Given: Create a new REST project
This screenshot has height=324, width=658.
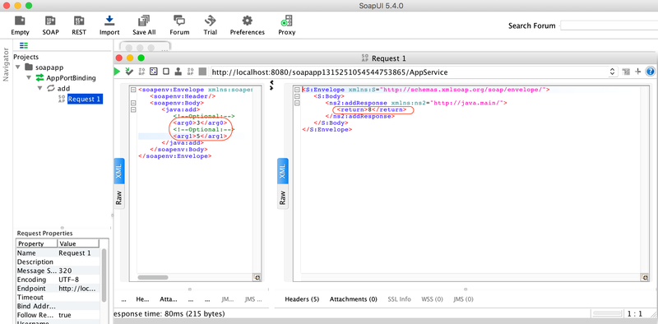Looking at the screenshot, I should point(78,25).
